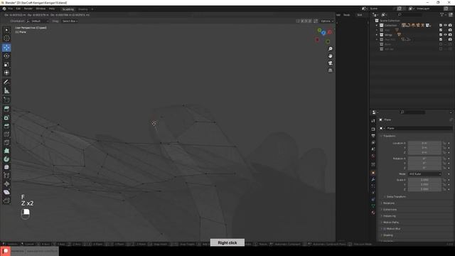Select the Spin tool

[6, 159]
